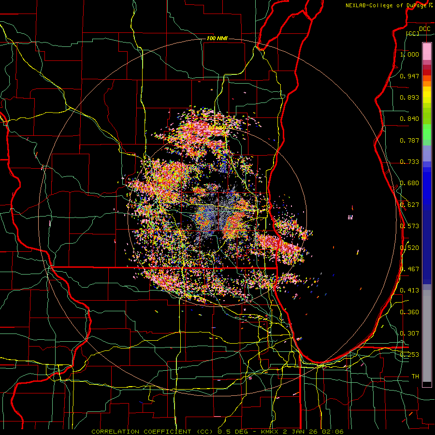Click the [CC] legend unit label
This screenshot has height=435, width=435.
(413, 33)
